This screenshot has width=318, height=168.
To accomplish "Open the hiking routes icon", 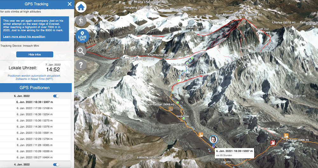I will 81,21.
